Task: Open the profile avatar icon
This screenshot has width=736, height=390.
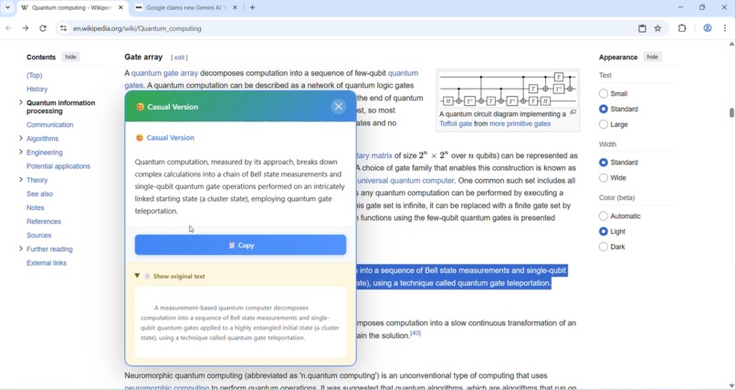Action: tap(708, 28)
